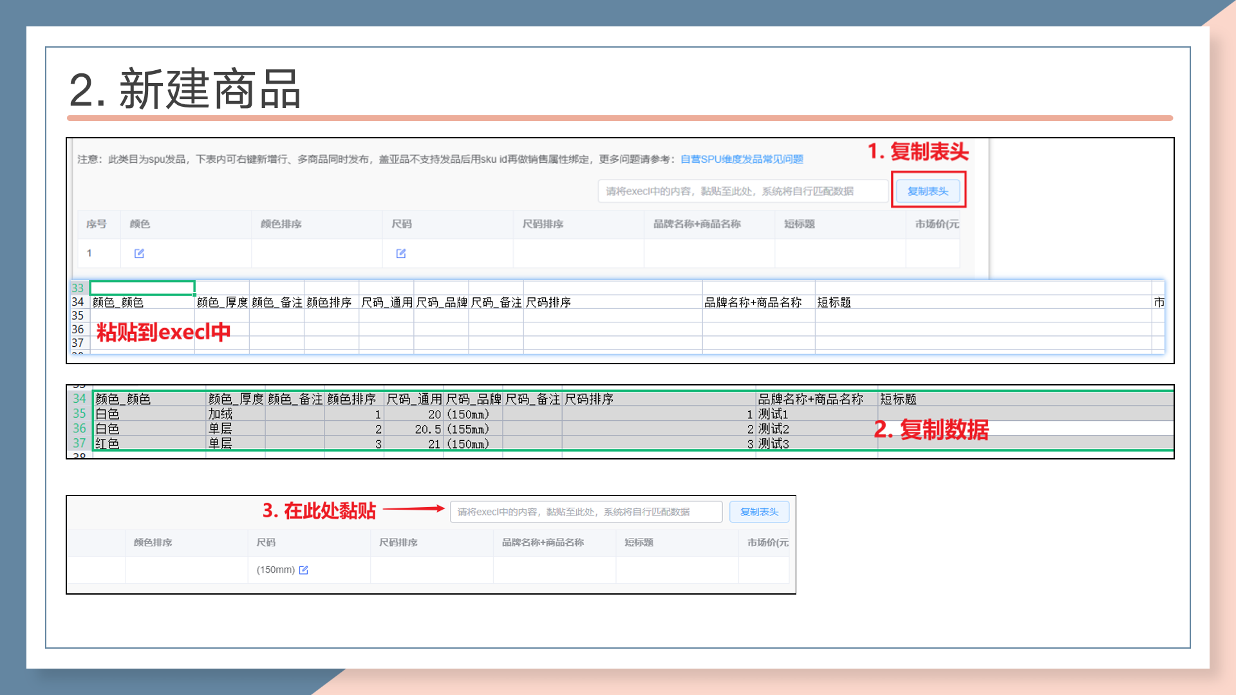Click row header 35 in upper spreadsheet
The image size is (1236, 695).
click(78, 315)
